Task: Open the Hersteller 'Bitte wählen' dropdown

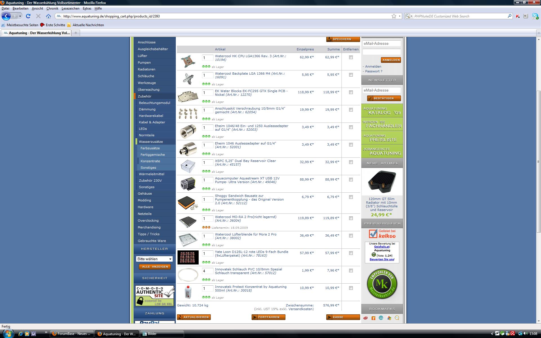Action: click(154, 259)
